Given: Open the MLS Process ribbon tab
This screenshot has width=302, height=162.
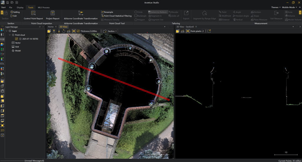Looking at the screenshot, I should point(44,7).
